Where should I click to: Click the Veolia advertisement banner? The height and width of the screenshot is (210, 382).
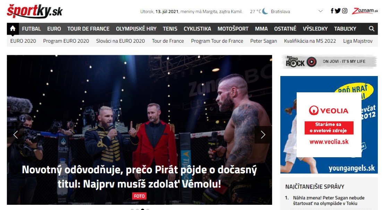[329, 125]
